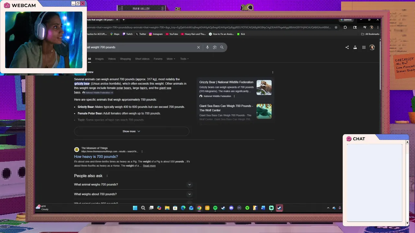
Task: Expand "What animal weighs 700 pounds?" question
Action: click(x=133, y=184)
